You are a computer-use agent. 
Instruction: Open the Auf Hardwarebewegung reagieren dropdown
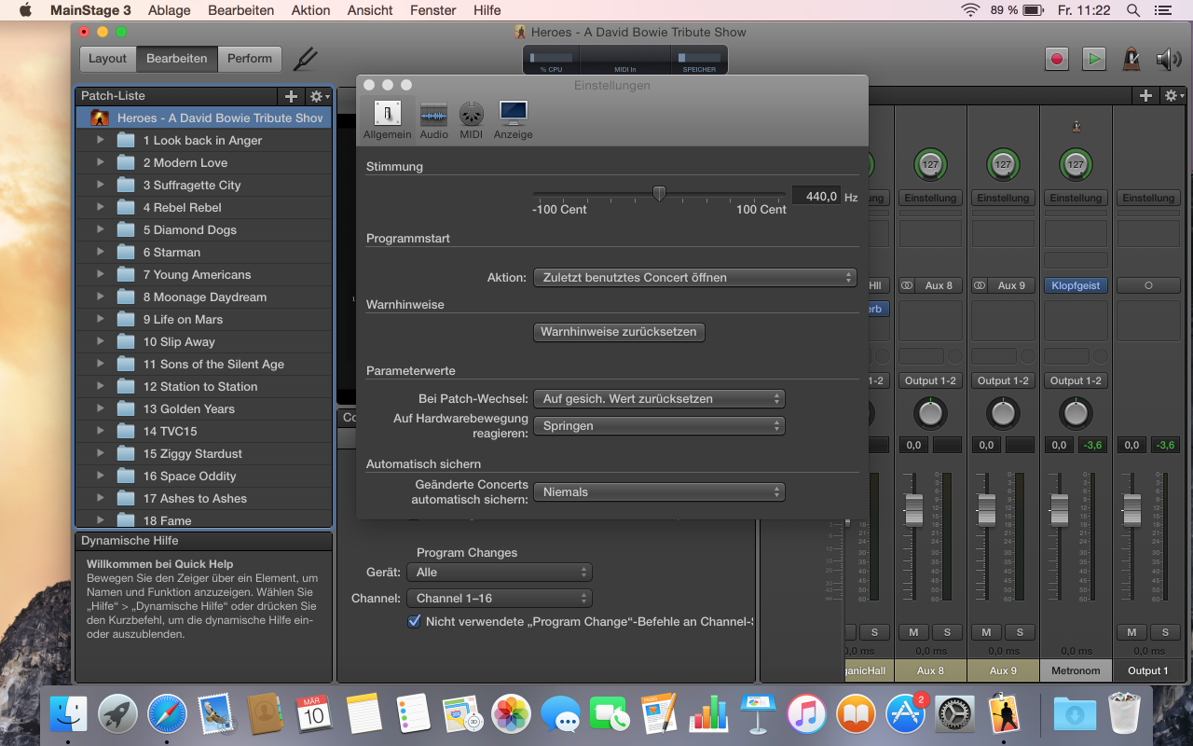coord(659,425)
